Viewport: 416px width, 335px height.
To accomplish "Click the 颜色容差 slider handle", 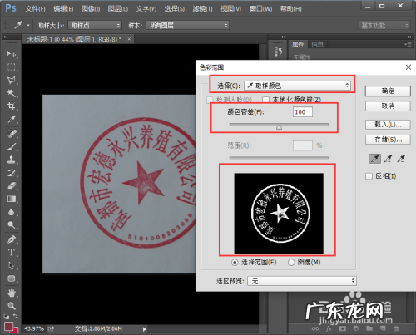I will [279, 127].
